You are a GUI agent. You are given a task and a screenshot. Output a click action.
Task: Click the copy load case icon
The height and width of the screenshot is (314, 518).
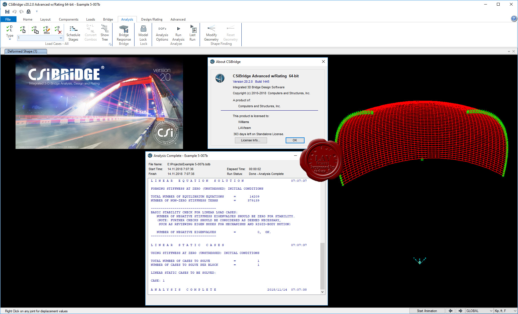click(x=35, y=29)
